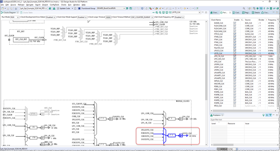Click the lightbulb icon in Problems panel

263,115
